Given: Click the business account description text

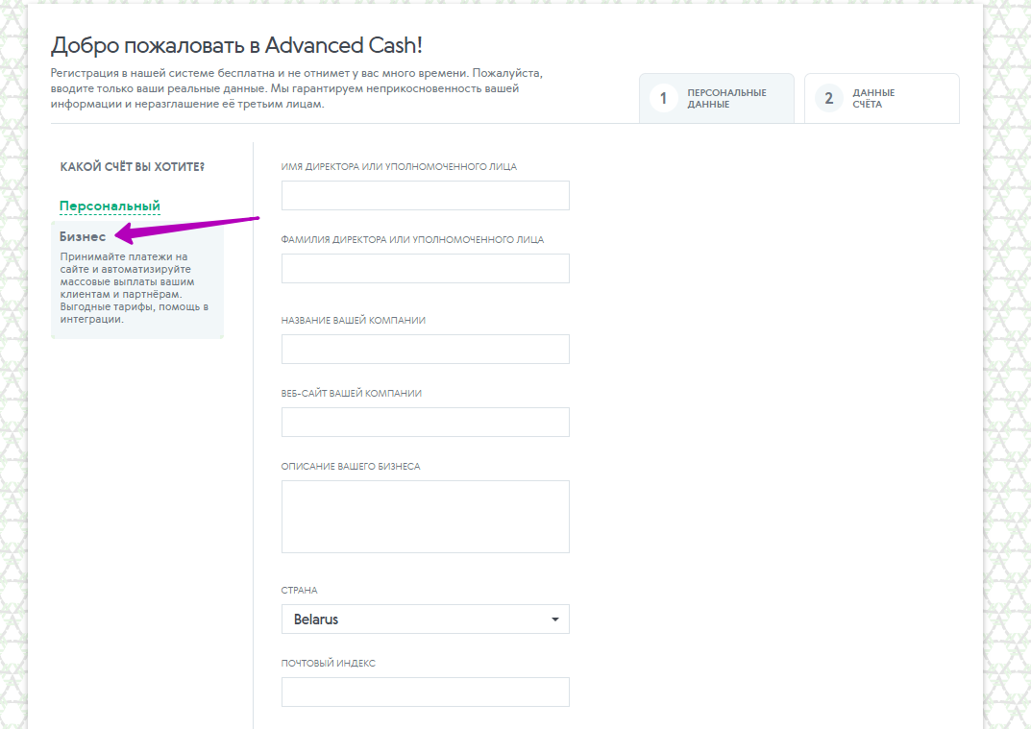Looking at the screenshot, I should tap(135, 288).
